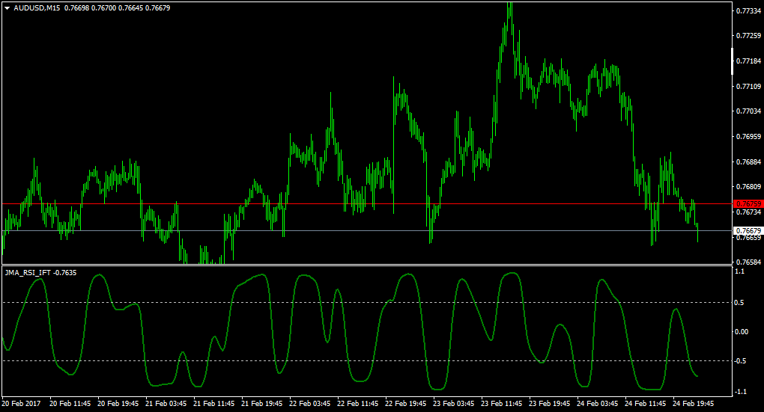Screen dimensions: 764x412
Task: Click the indicator scale 0.5 value
Action: point(739,303)
